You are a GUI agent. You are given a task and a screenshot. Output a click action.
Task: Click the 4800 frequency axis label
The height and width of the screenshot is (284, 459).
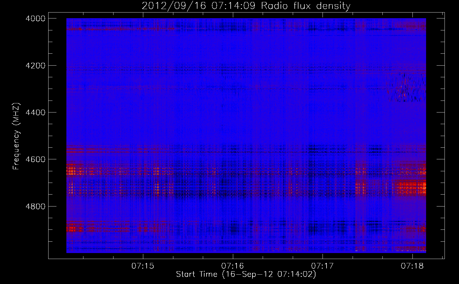click(x=35, y=206)
